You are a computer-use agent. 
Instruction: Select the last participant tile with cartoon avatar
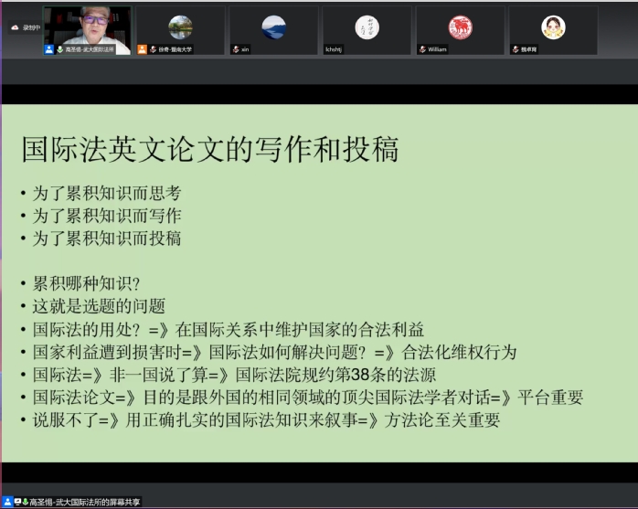[553, 30]
